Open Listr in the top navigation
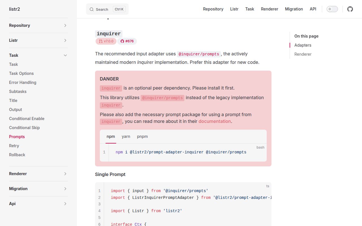This screenshot has height=226, width=362. point(234,9)
